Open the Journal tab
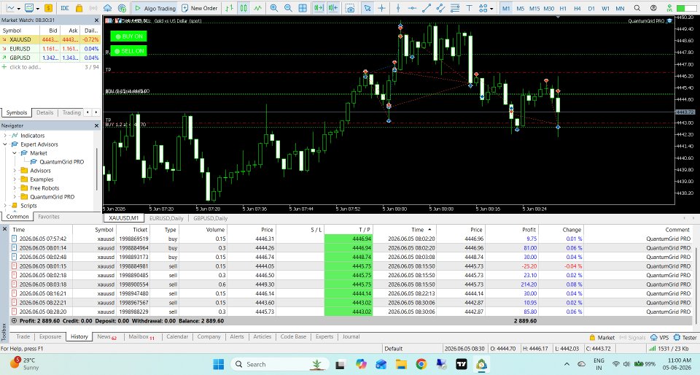 (x=351, y=336)
